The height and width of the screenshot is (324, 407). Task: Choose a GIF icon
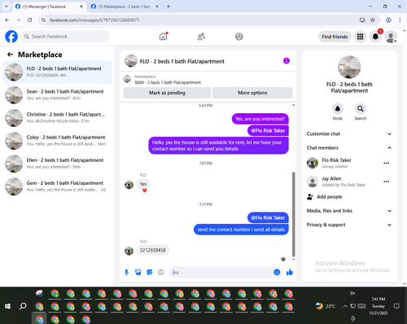(x=161, y=272)
